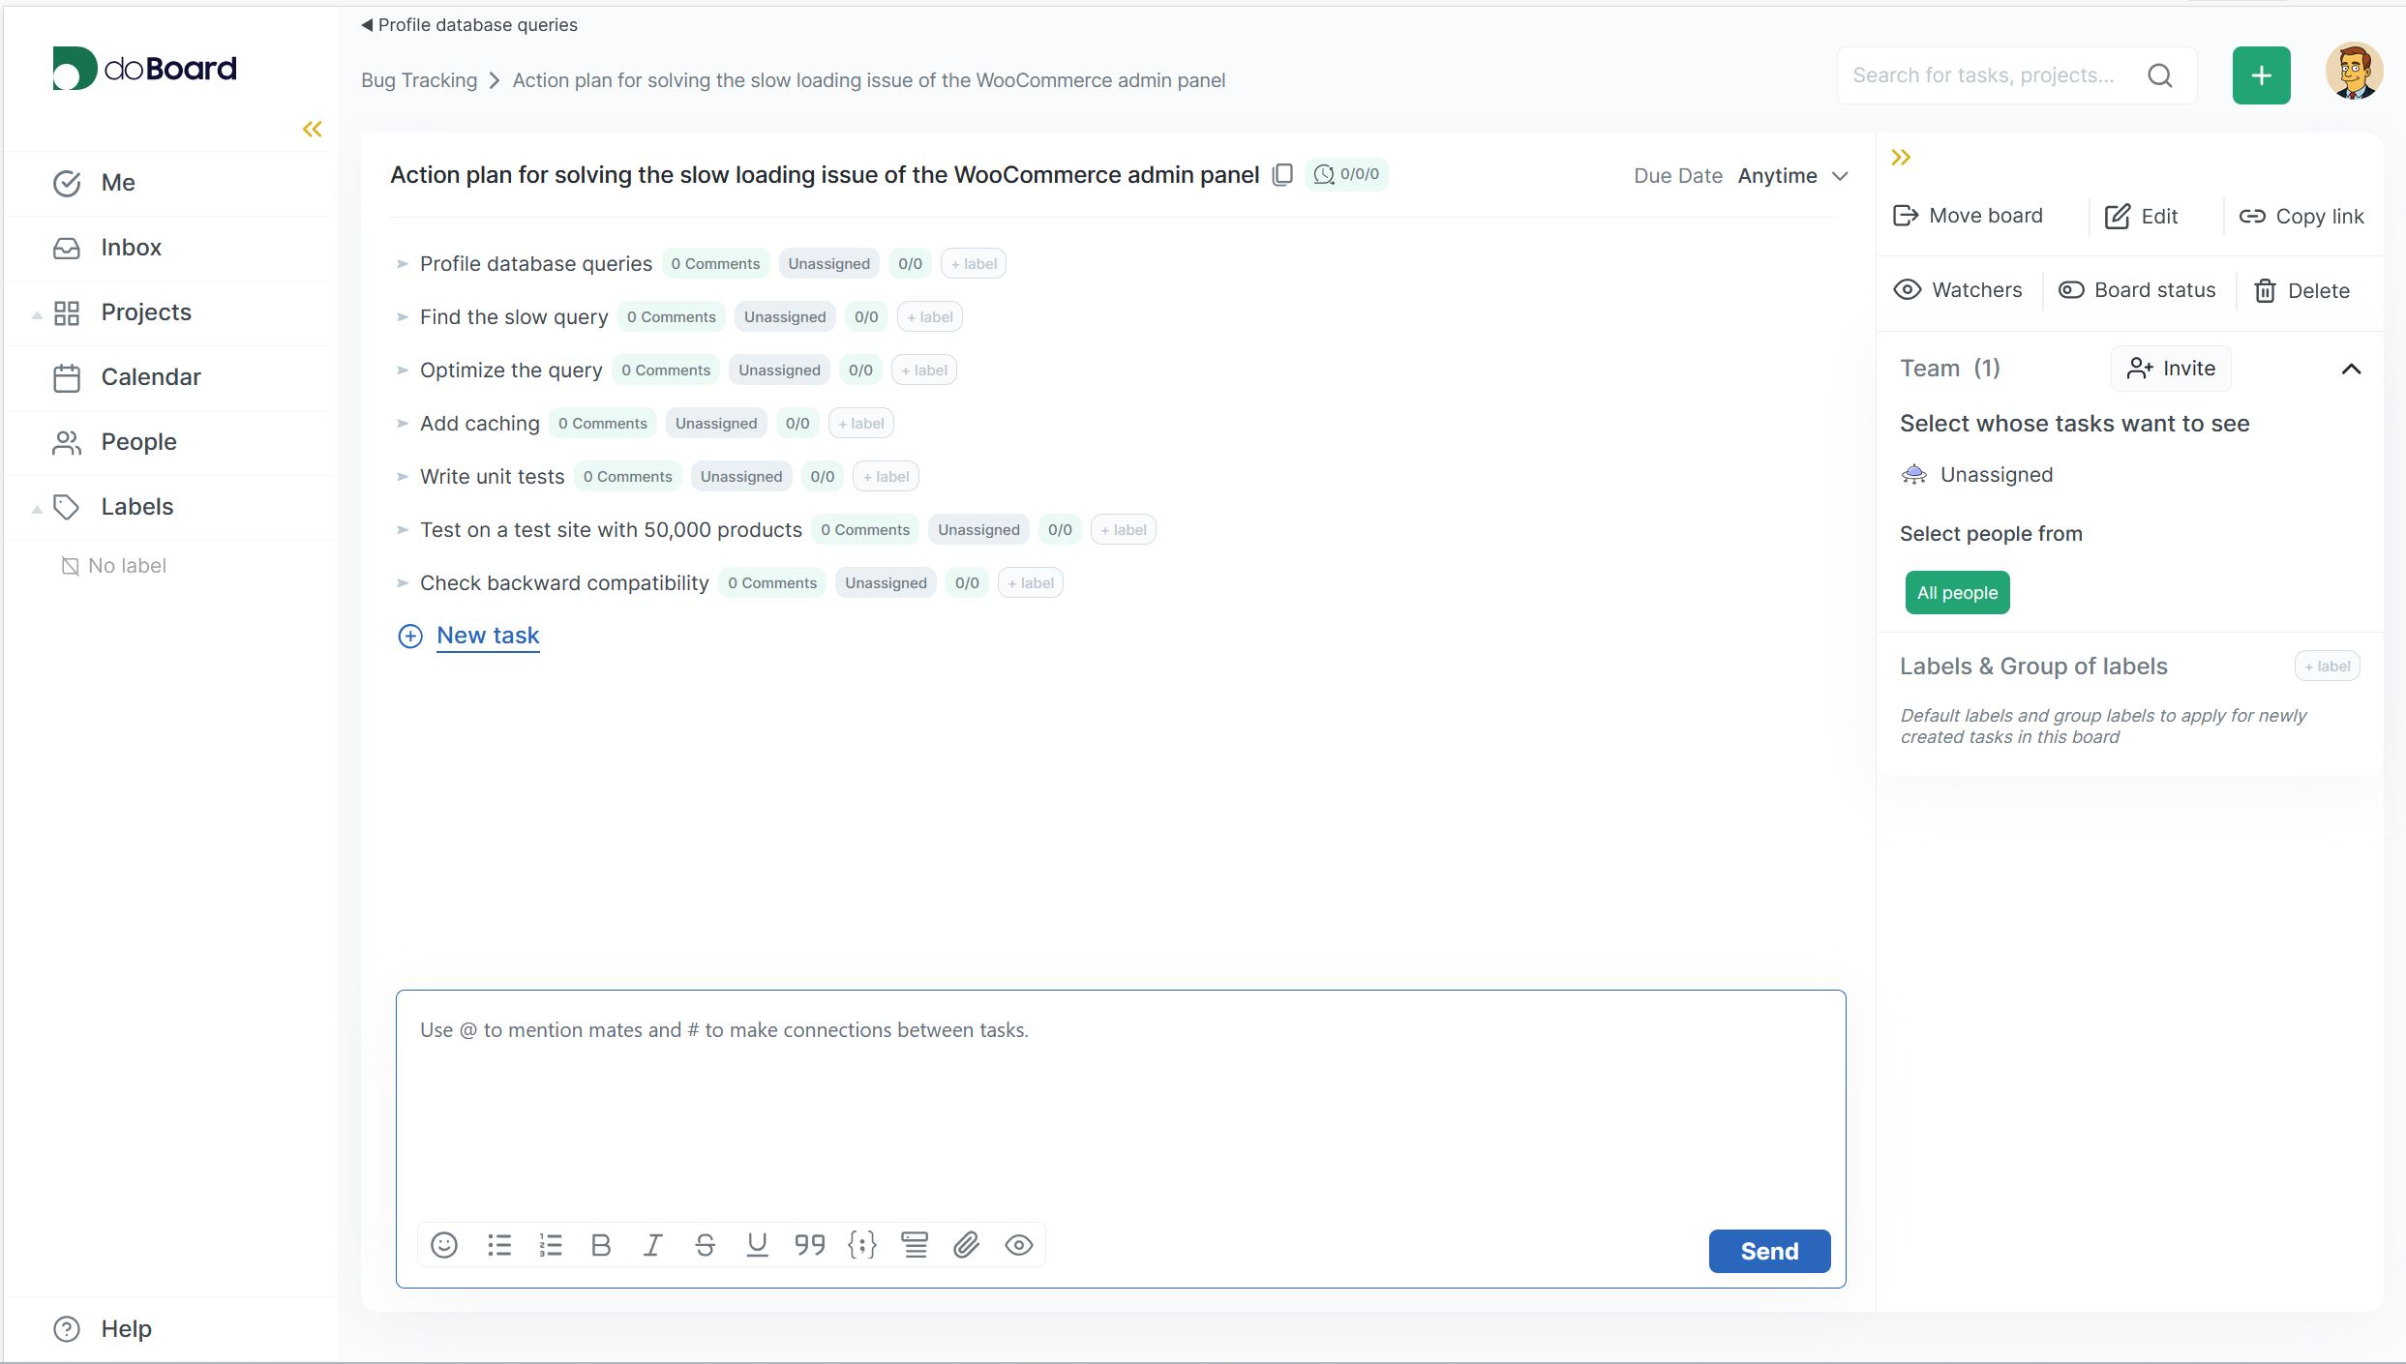Insert an emoji using the smiley icon
This screenshot has width=2406, height=1364.
[x=444, y=1245]
